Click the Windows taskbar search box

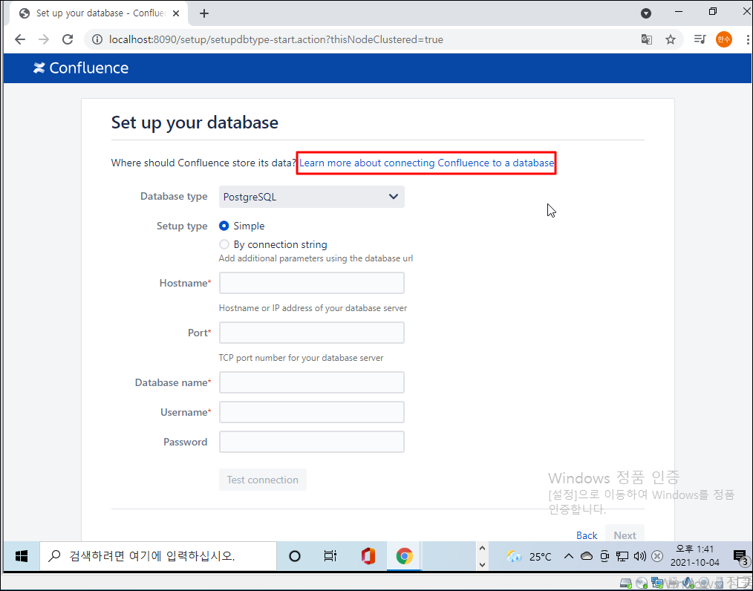pos(158,556)
